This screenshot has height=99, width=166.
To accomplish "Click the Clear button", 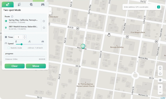I will [x=15, y=66].
